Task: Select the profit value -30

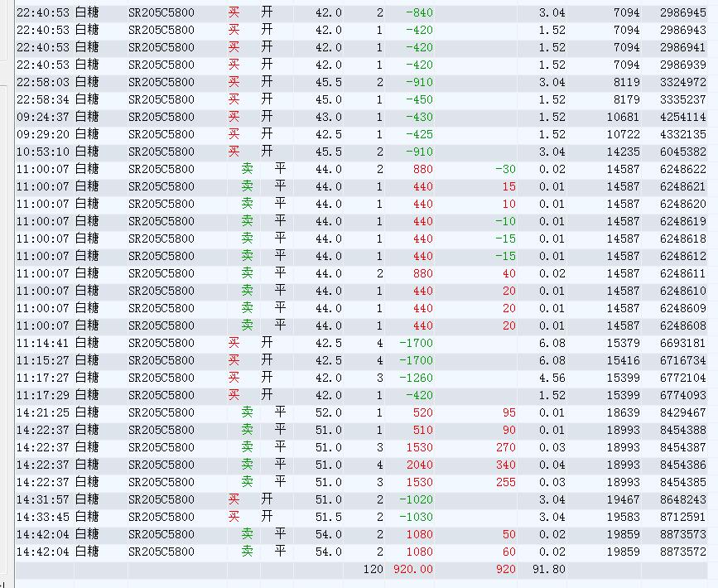Action: [505, 170]
